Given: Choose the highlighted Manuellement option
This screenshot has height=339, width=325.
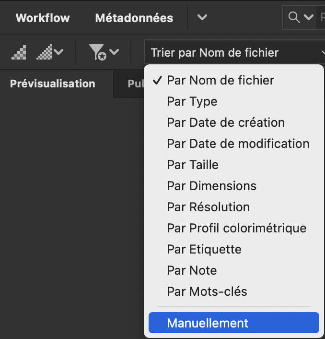Looking at the screenshot, I should [208, 323].
